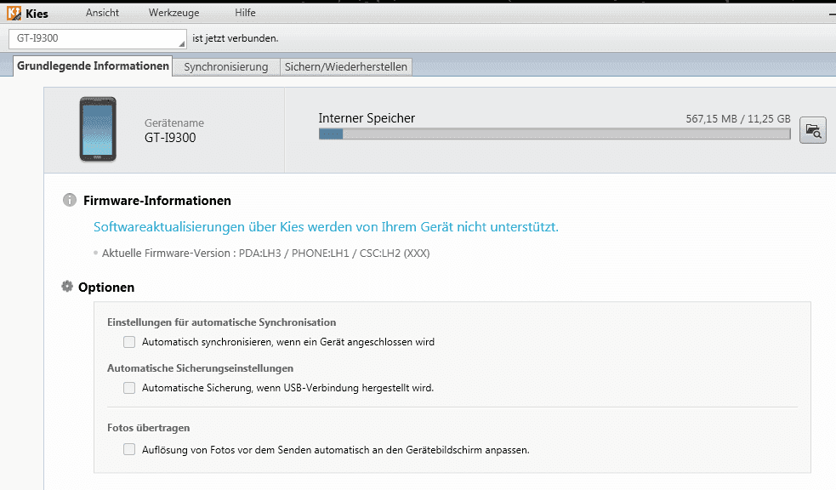Click the GT-I9300 phone image
Screen dimensions: 836x490
(98, 129)
